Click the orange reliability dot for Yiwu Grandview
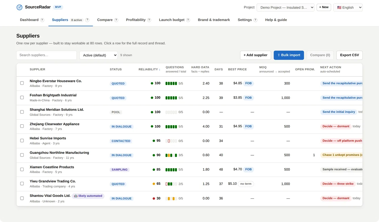This screenshot has height=222, width=379. [154, 184]
